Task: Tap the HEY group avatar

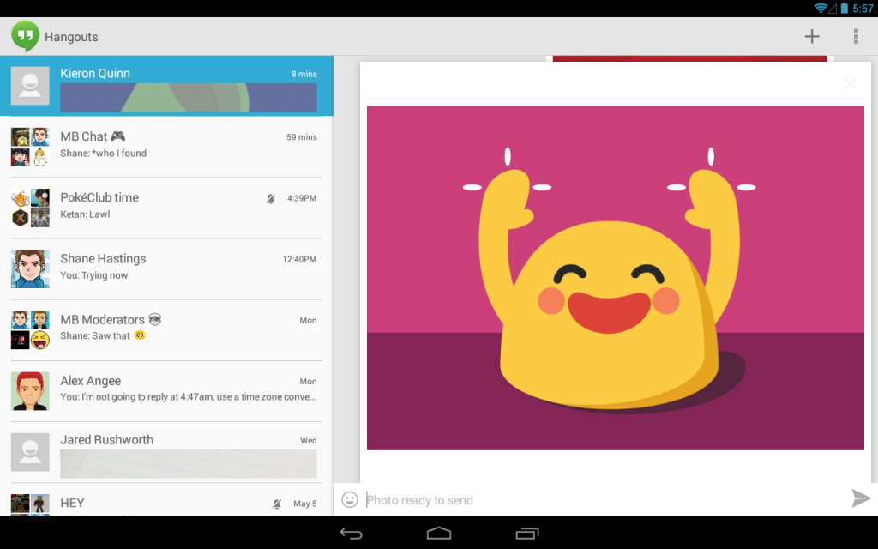Action: 30,504
